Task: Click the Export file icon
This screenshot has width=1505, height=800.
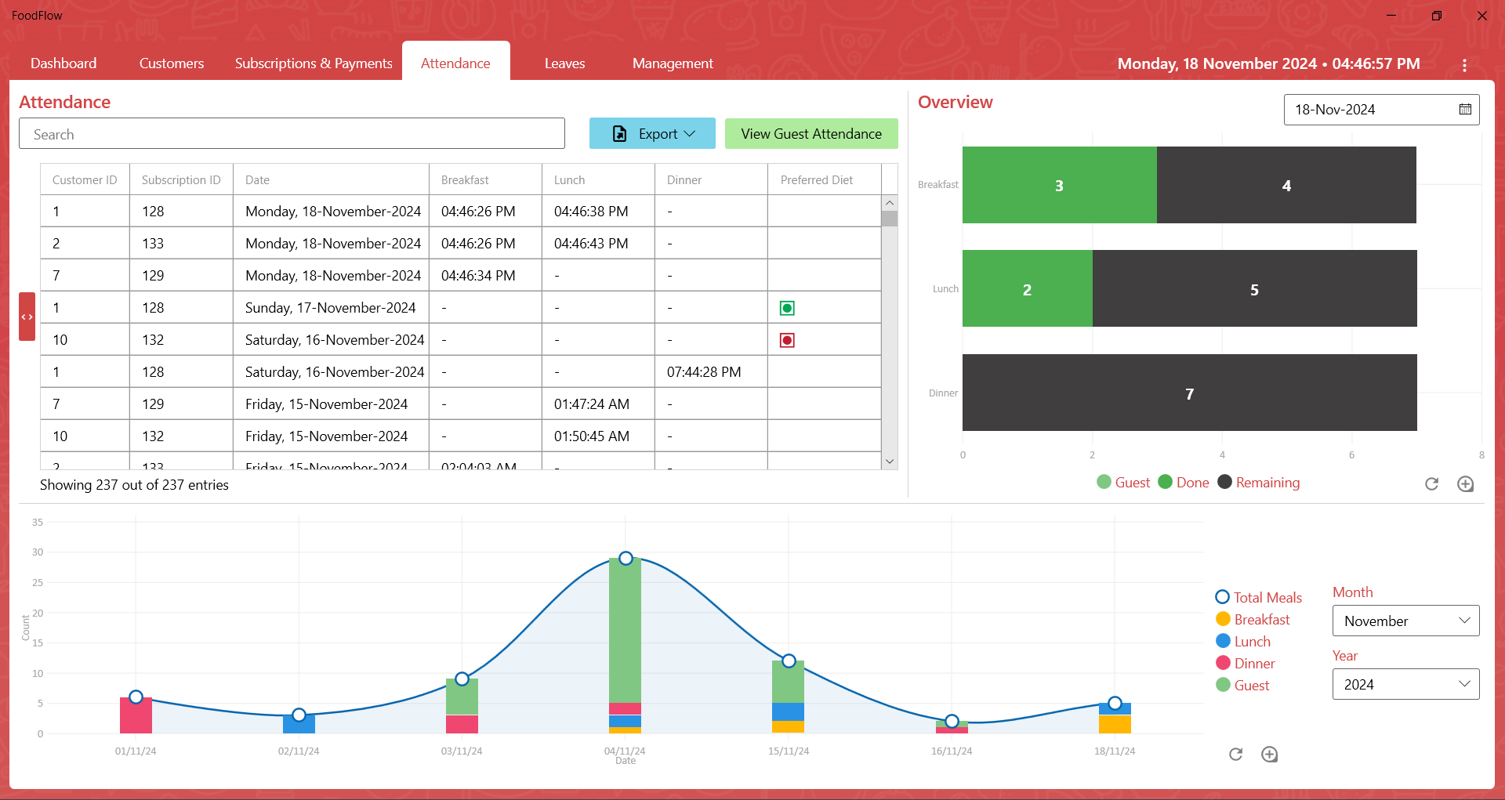Action: [x=619, y=134]
